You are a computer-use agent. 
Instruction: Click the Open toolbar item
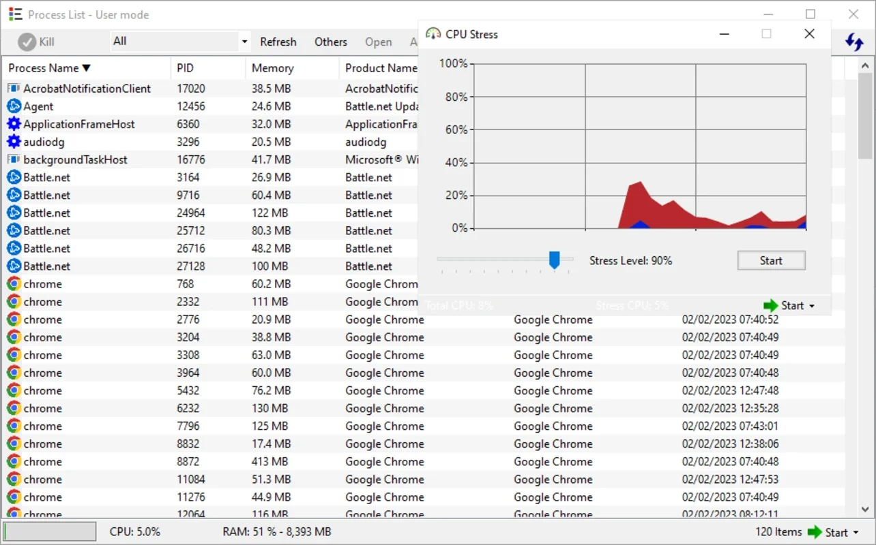coord(378,42)
